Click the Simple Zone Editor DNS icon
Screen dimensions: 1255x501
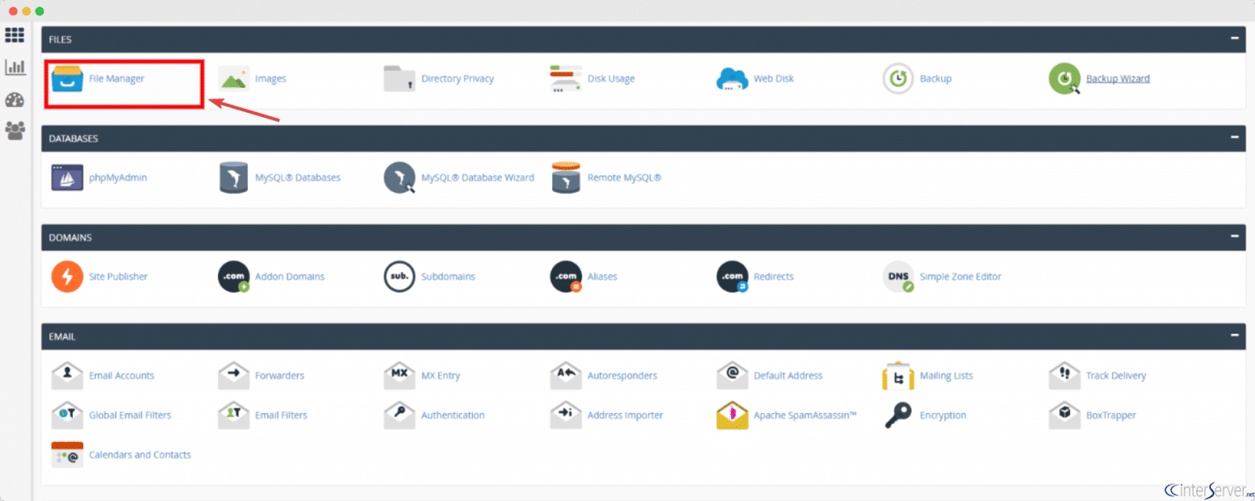click(x=898, y=277)
